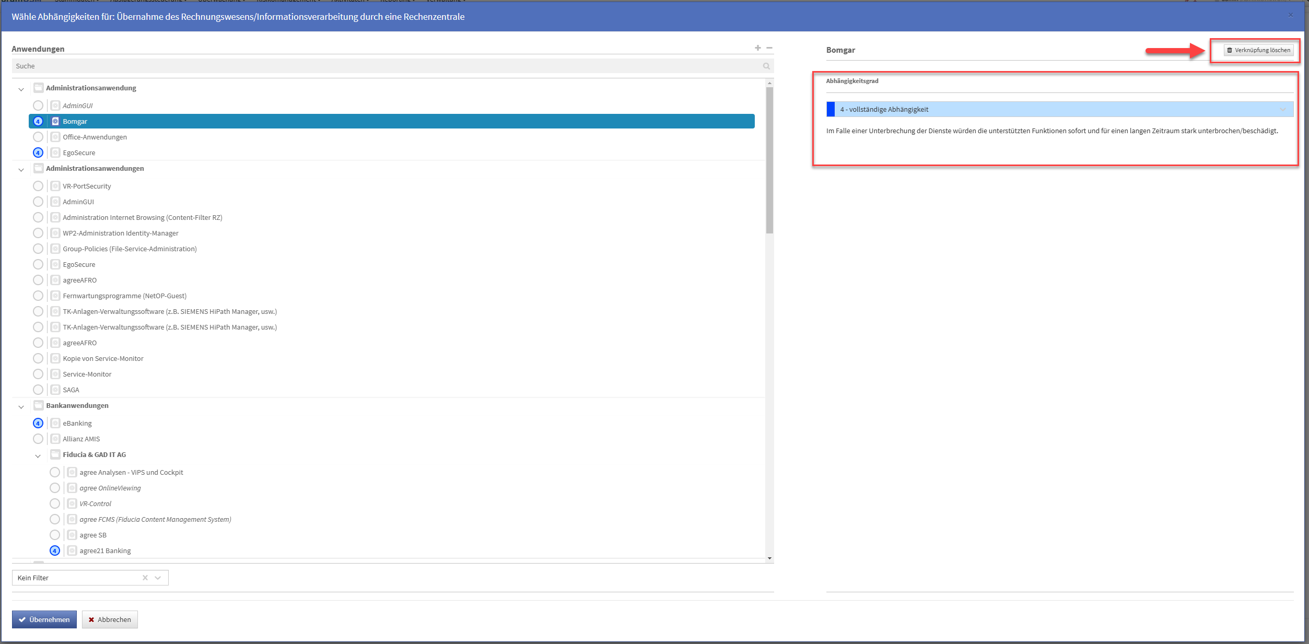This screenshot has height=644, width=1309.
Task: Collapse the Administrationsanwendung group
Action: click(x=21, y=89)
